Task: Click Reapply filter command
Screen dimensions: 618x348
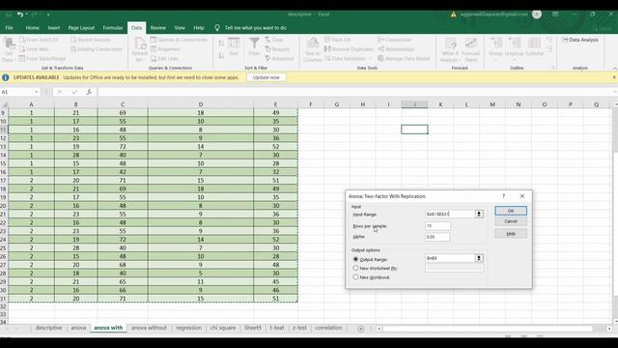Action: (277, 49)
